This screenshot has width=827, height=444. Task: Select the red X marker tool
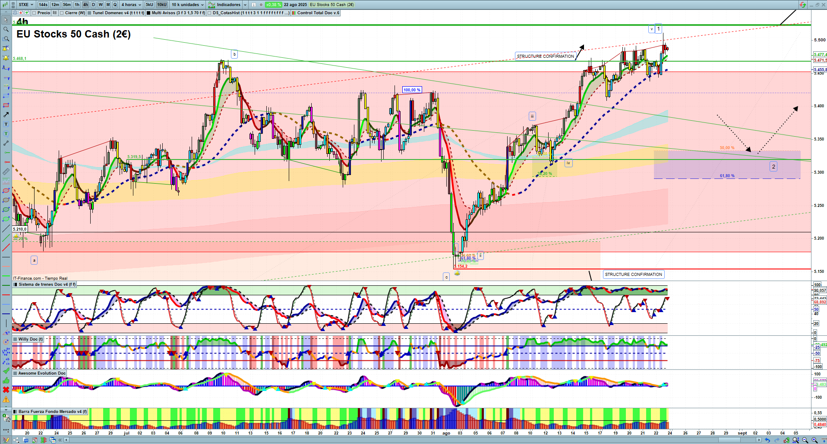click(x=6, y=390)
